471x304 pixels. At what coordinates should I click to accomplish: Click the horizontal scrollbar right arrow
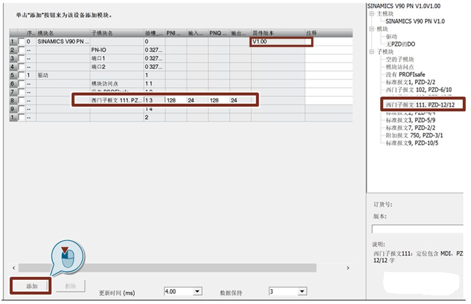pos(348,268)
